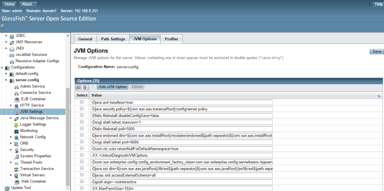Click the ORB icon
This screenshot has width=384, height=191.
(17, 144)
